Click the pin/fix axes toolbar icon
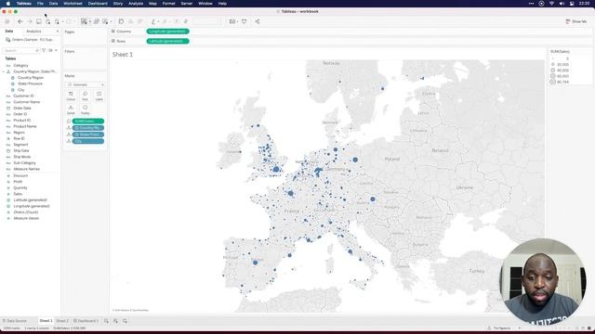 pyautogui.click(x=186, y=21)
